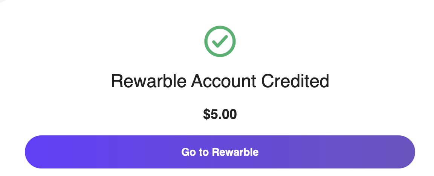
Task: Click the confirmation message title text
Action: click(220, 81)
